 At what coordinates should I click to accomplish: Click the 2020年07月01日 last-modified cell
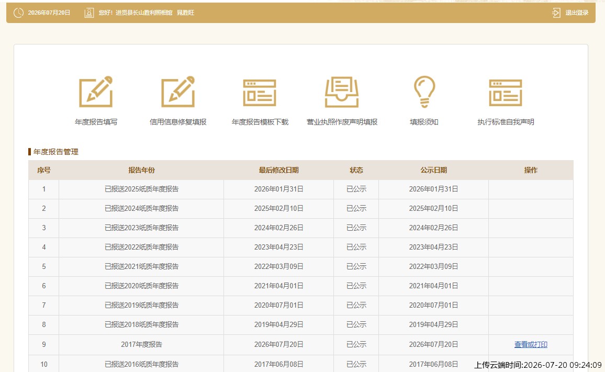(x=278, y=305)
